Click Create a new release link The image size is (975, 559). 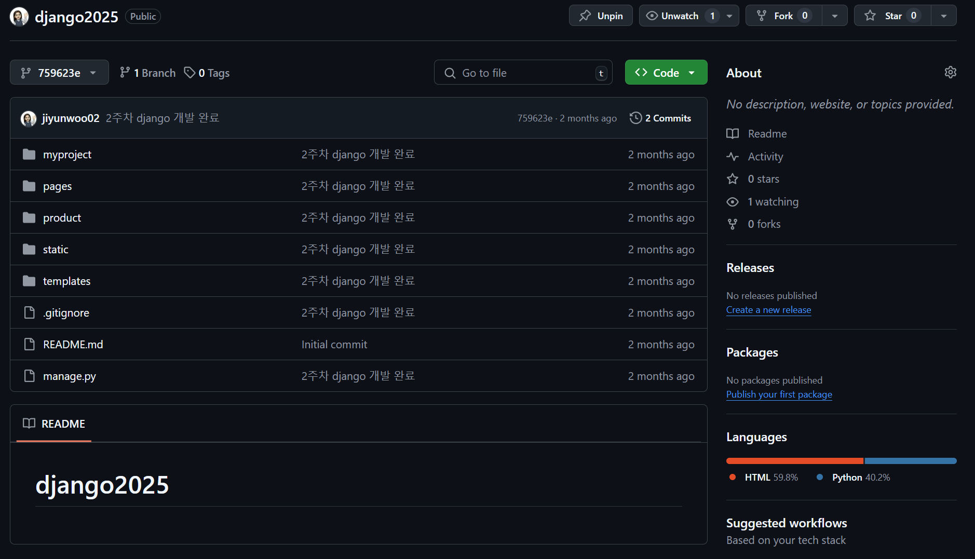click(768, 309)
